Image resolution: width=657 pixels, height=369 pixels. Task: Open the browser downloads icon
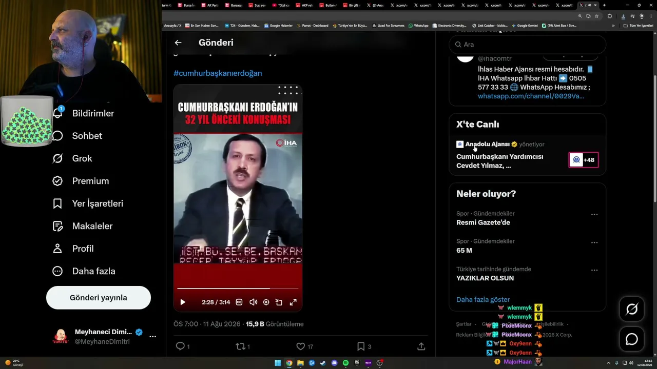[x=623, y=16]
